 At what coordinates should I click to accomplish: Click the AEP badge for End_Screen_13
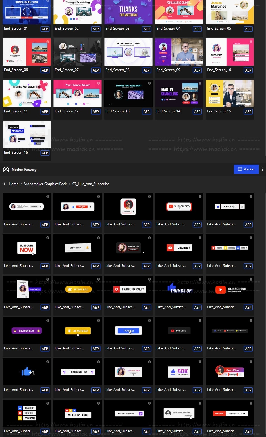pos(147,111)
